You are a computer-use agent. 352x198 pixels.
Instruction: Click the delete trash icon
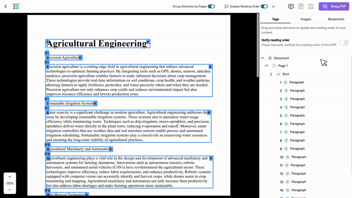(x=301, y=7)
